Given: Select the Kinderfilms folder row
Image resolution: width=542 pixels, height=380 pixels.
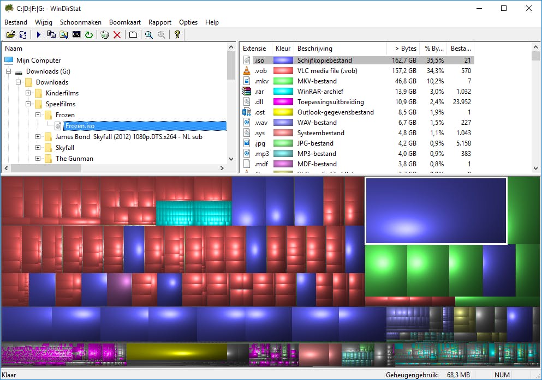Looking at the screenshot, I should [x=62, y=93].
